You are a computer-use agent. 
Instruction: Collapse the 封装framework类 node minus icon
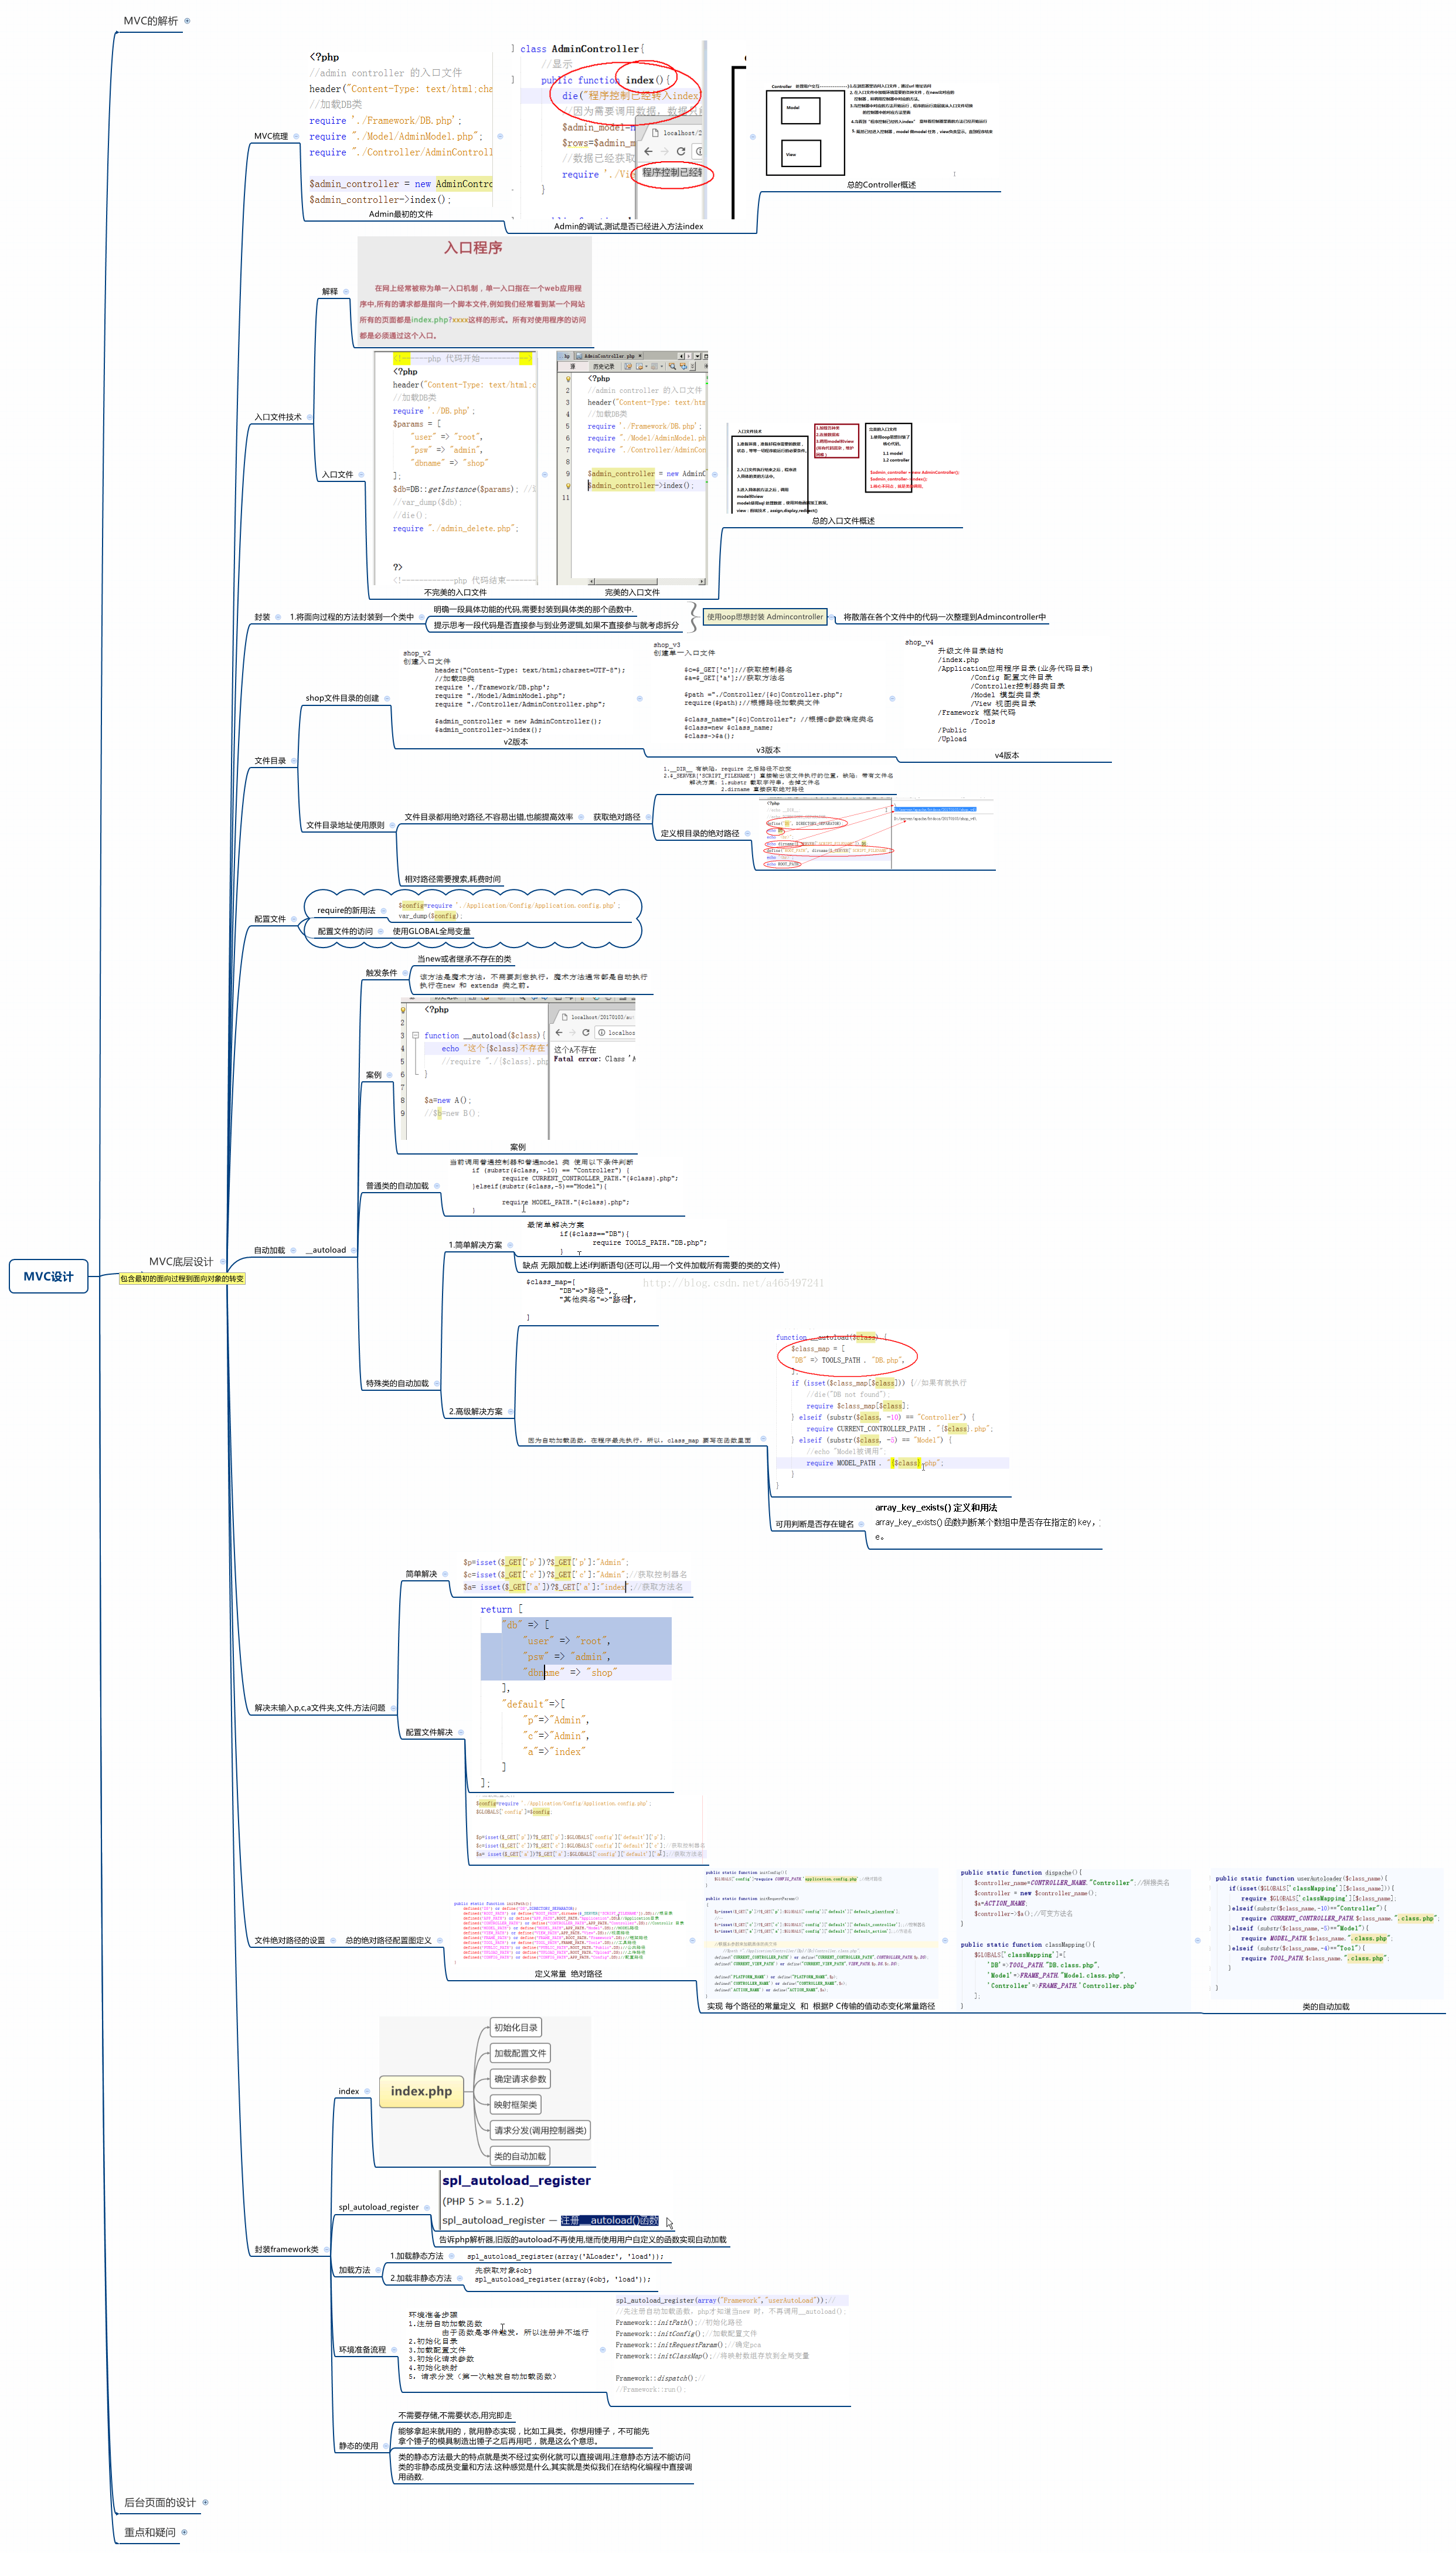pyautogui.click(x=328, y=2250)
